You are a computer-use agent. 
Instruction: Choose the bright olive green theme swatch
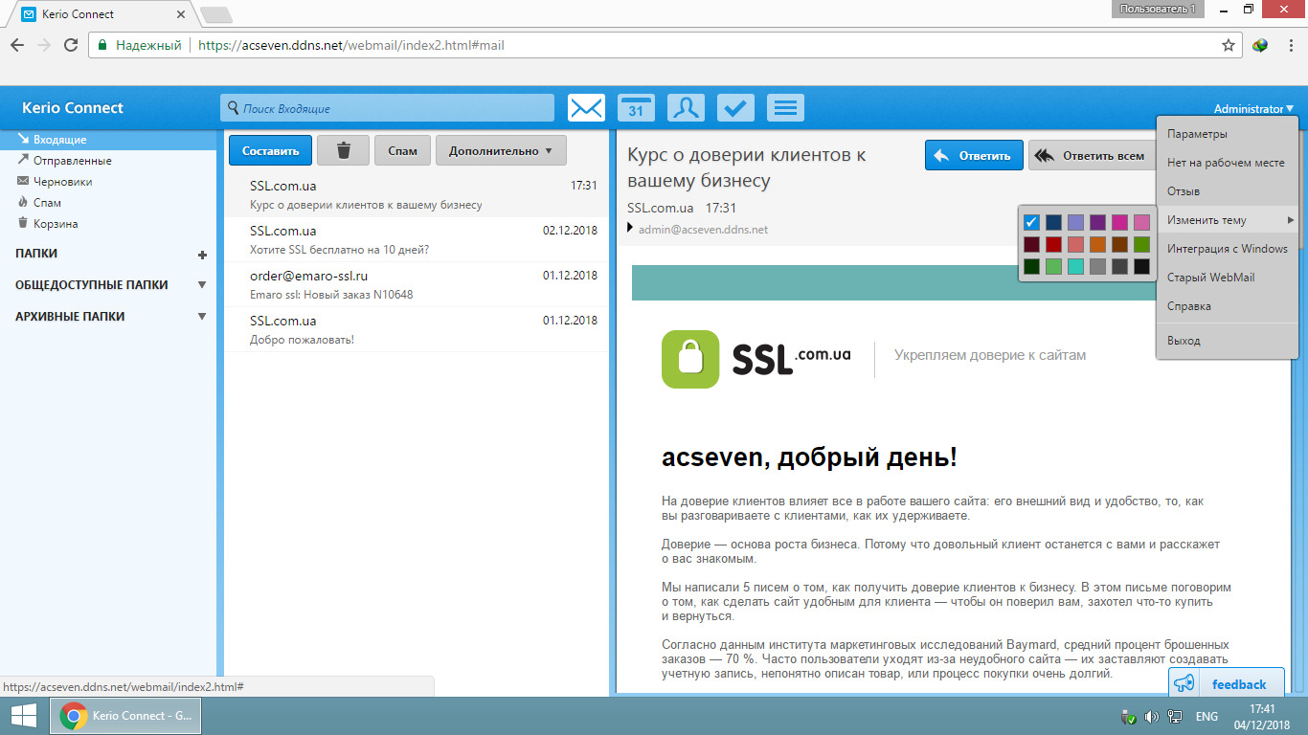(1141, 244)
